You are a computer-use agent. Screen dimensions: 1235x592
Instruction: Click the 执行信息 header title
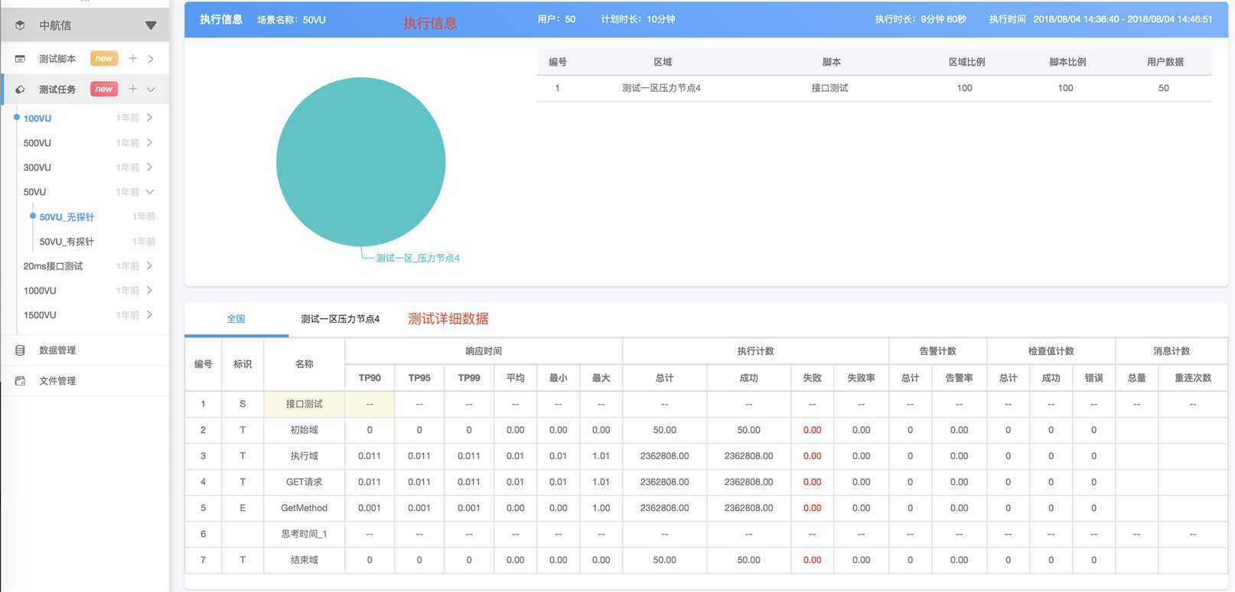click(221, 19)
